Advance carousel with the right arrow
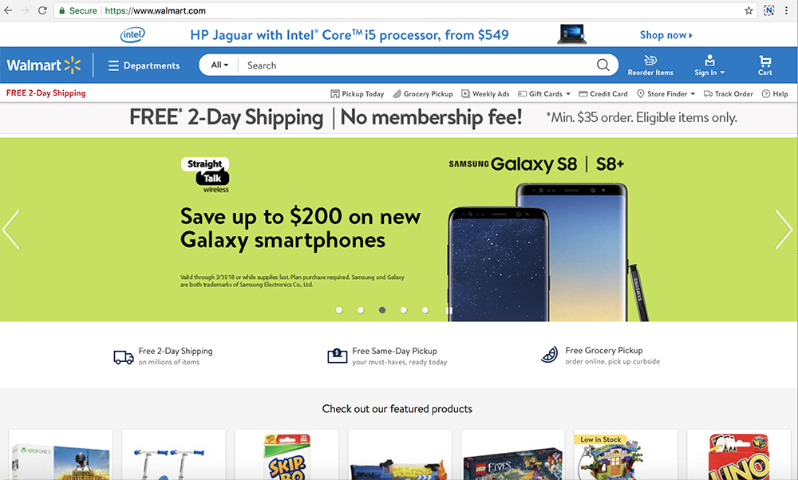Image resolution: width=798 pixels, height=480 pixels. tap(784, 230)
